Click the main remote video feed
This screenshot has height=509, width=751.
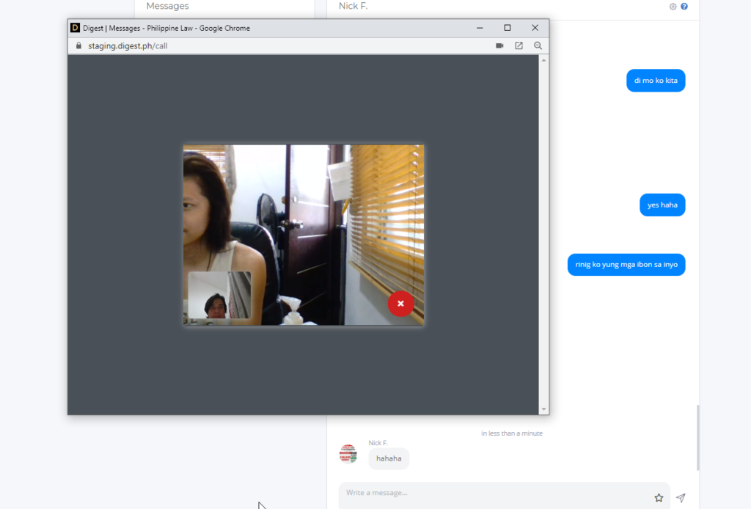(303, 235)
